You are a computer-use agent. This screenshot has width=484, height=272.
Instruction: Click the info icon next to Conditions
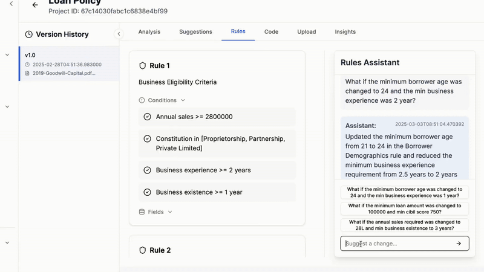(x=142, y=100)
